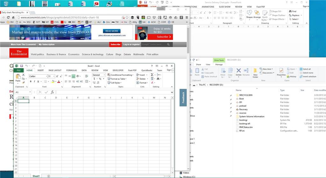Click the Increase Indent icon in Excel
This screenshot has height=178, width=326.
[x=82, y=81]
